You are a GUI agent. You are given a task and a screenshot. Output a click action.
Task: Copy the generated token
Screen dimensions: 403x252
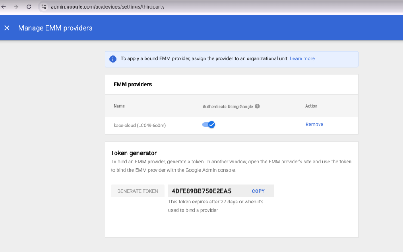coord(258,191)
